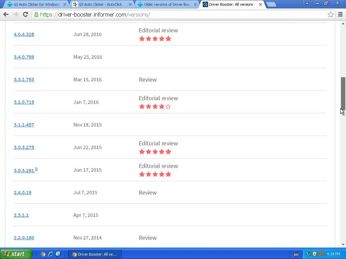Close the 'Driver Booster: All versions' tab
The width and height of the screenshot is (346, 259).
point(261,4)
